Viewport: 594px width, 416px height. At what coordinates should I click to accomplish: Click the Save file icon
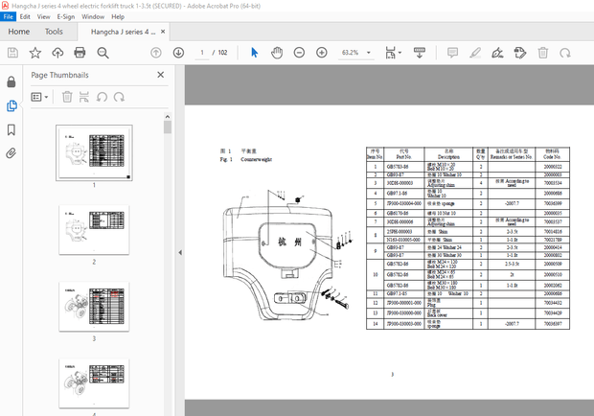[x=12, y=53]
